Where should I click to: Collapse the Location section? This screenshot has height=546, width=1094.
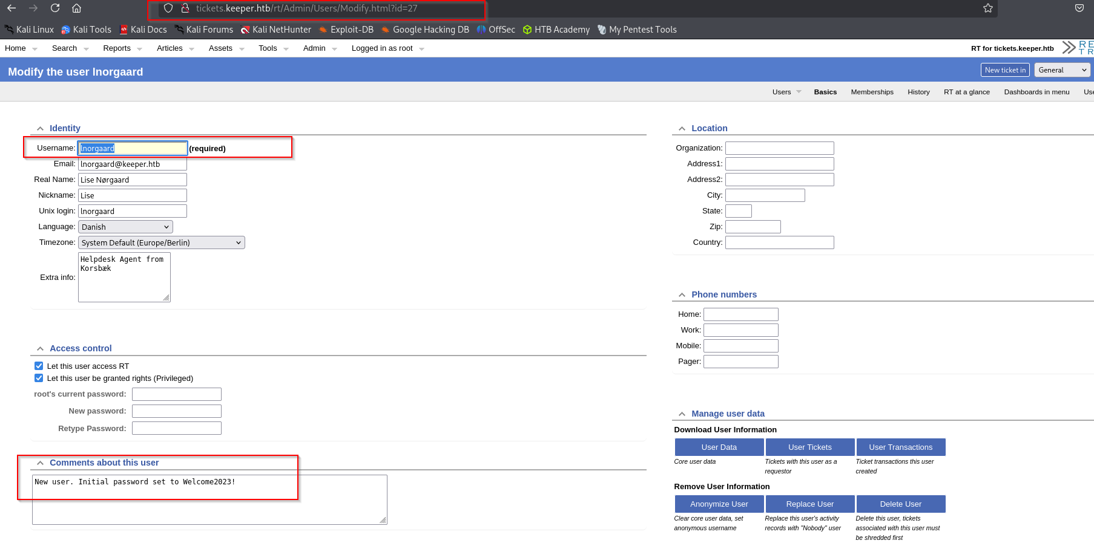tap(682, 128)
